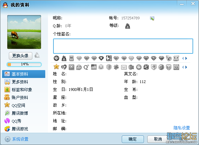The width and height of the screenshot is (199, 145).
Task: Click the gift VIP icon ending the top row
Action: (176, 58)
